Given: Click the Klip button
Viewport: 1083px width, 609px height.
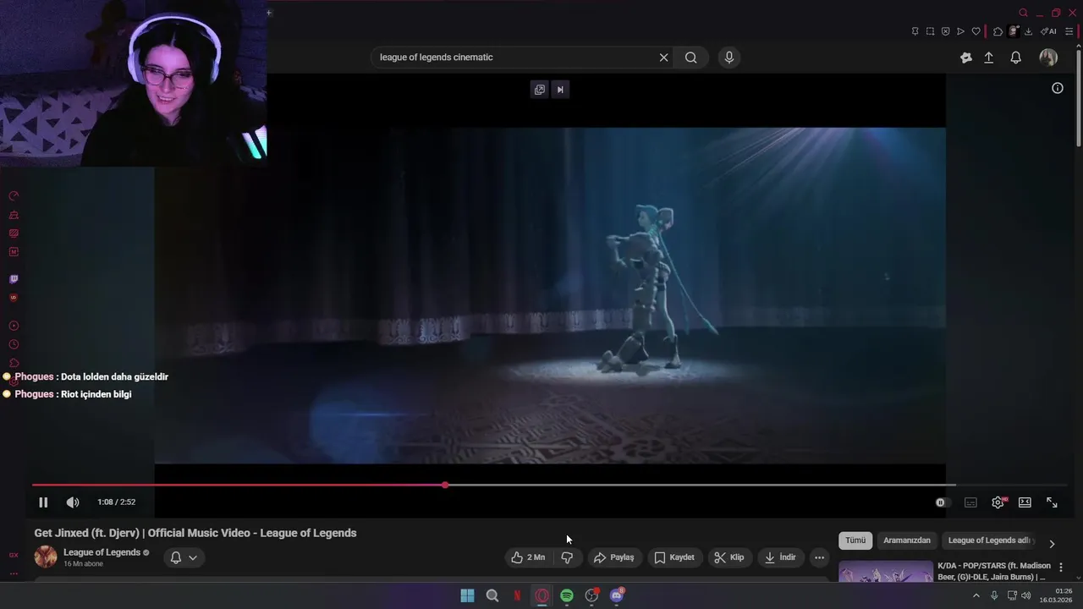Looking at the screenshot, I should [x=728, y=557].
